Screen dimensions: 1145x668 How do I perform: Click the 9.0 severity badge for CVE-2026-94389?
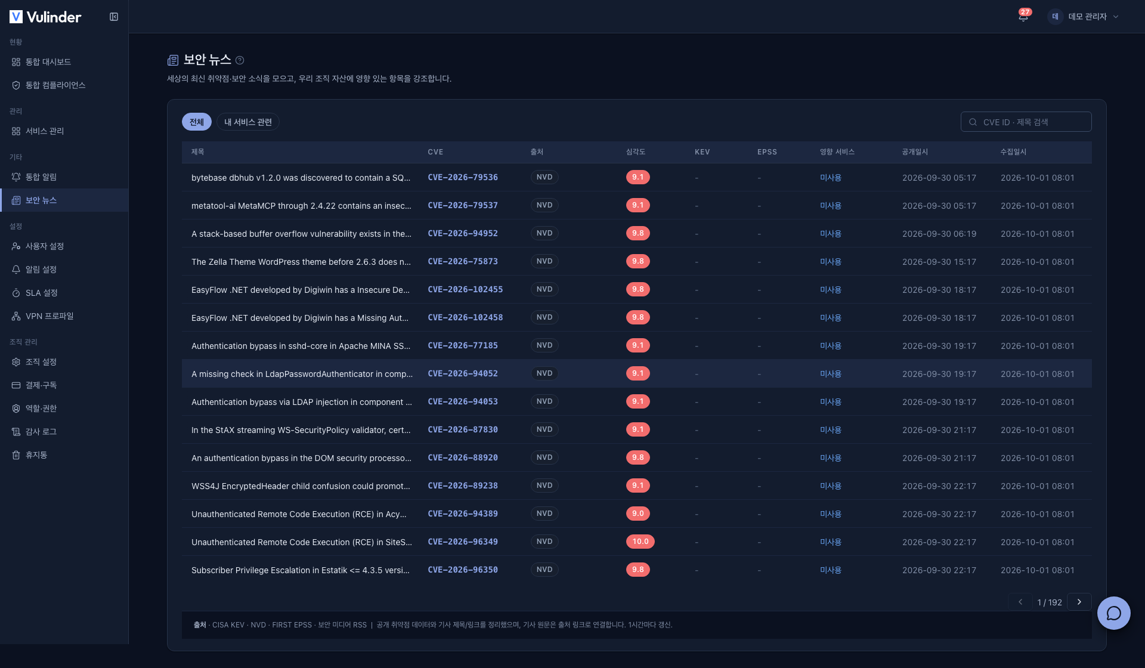[x=638, y=514]
